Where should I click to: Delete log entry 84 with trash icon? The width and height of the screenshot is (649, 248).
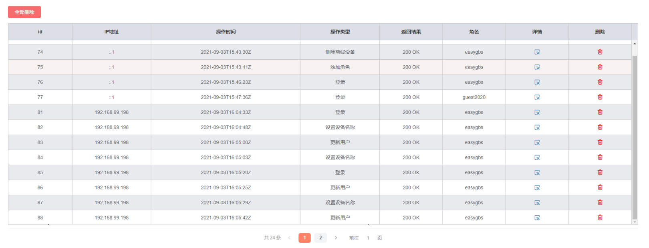click(600, 157)
